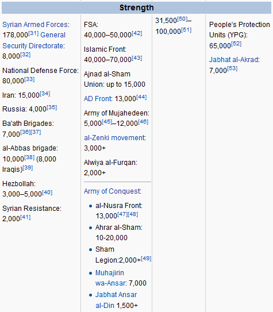Open citation [46] after 12,000
The image size is (273, 312).
pyautogui.click(x=143, y=122)
